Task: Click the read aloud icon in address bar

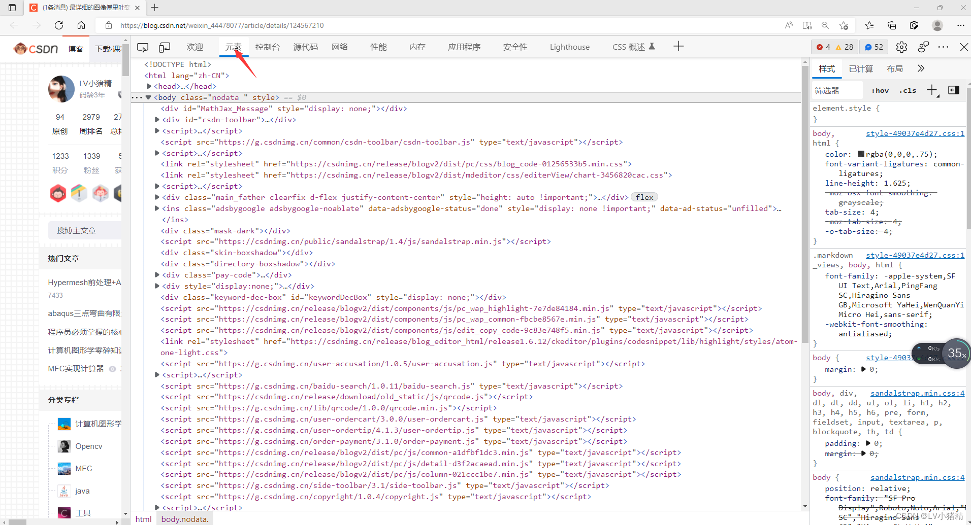Action: pyautogui.click(x=789, y=25)
